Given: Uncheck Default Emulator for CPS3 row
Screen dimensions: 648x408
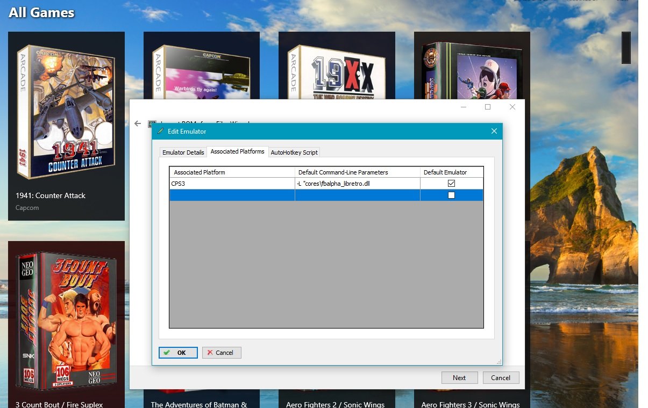Looking at the screenshot, I should pos(451,184).
